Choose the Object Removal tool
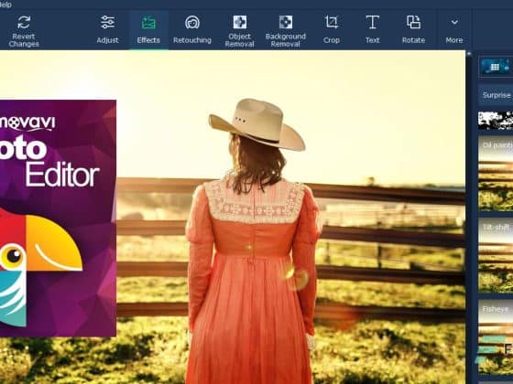Screen dimensions: 513x384 pyautogui.click(x=239, y=31)
